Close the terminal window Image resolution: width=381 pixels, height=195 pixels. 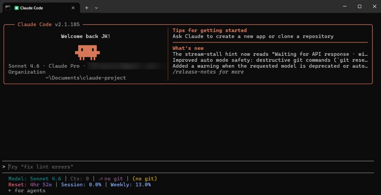click(374, 7)
